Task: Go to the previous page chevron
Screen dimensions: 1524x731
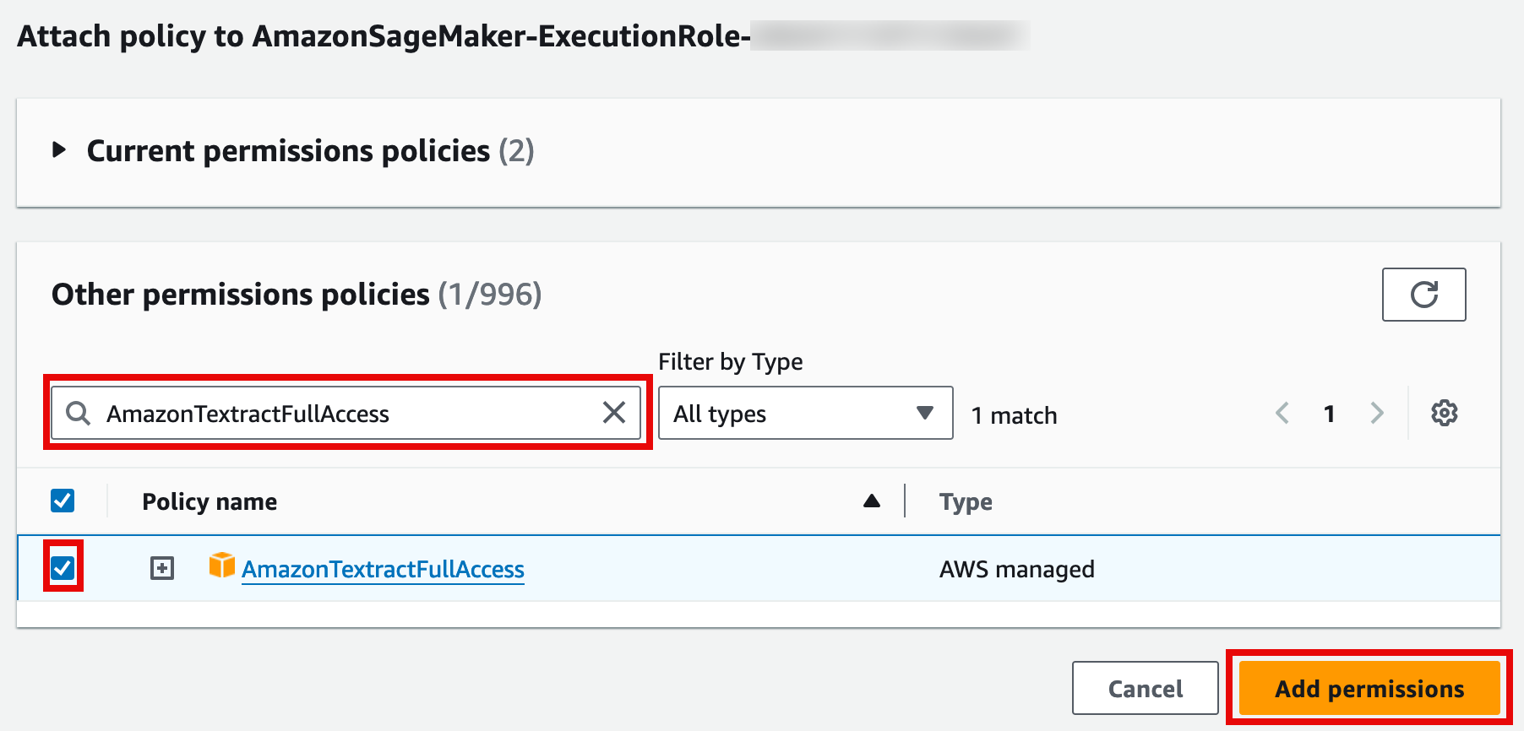Action: [x=1282, y=414]
